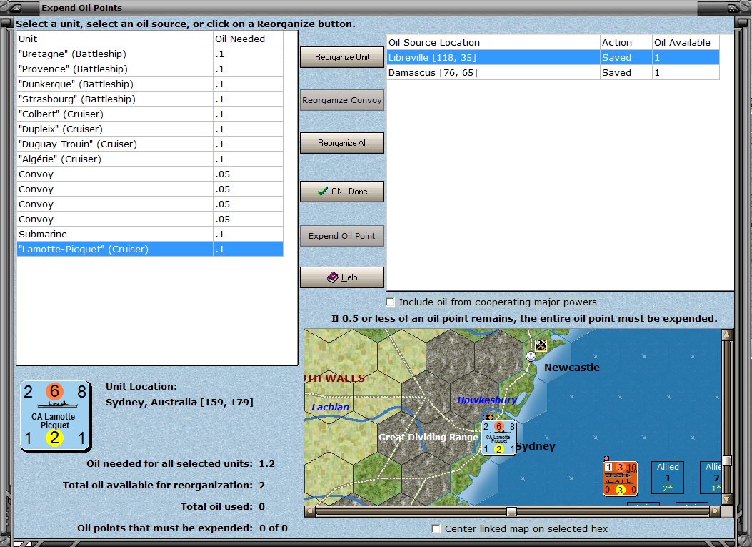Select the orange NED unit counter at sea
The width and height of the screenshot is (752, 547).
tap(620, 478)
